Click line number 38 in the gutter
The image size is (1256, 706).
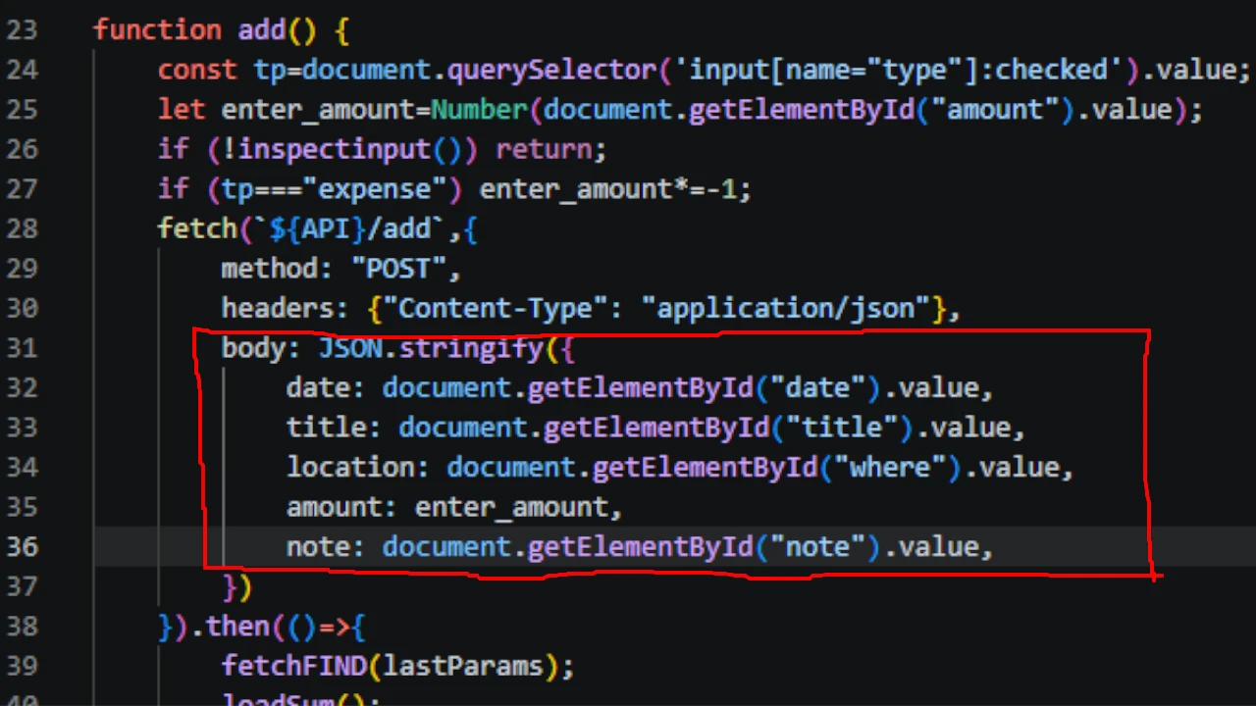tap(21, 626)
